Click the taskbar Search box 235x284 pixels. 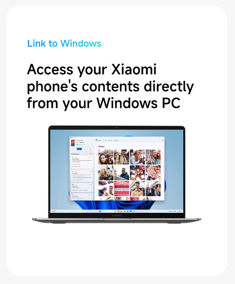click(x=107, y=211)
